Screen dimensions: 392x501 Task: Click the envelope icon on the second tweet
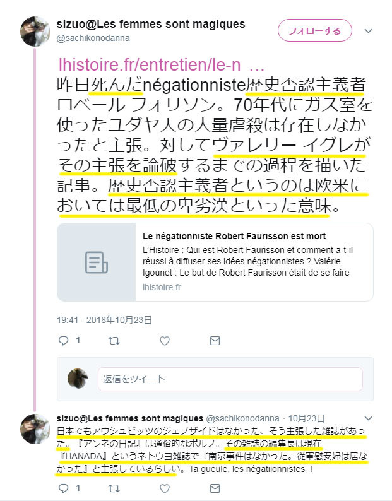[215, 488]
